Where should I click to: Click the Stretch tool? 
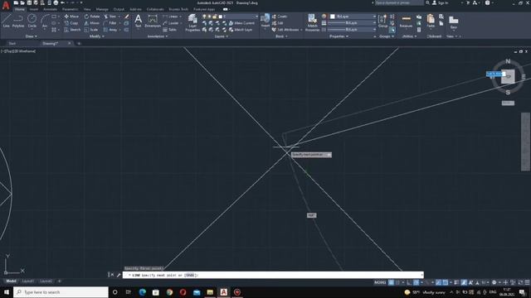72,30
